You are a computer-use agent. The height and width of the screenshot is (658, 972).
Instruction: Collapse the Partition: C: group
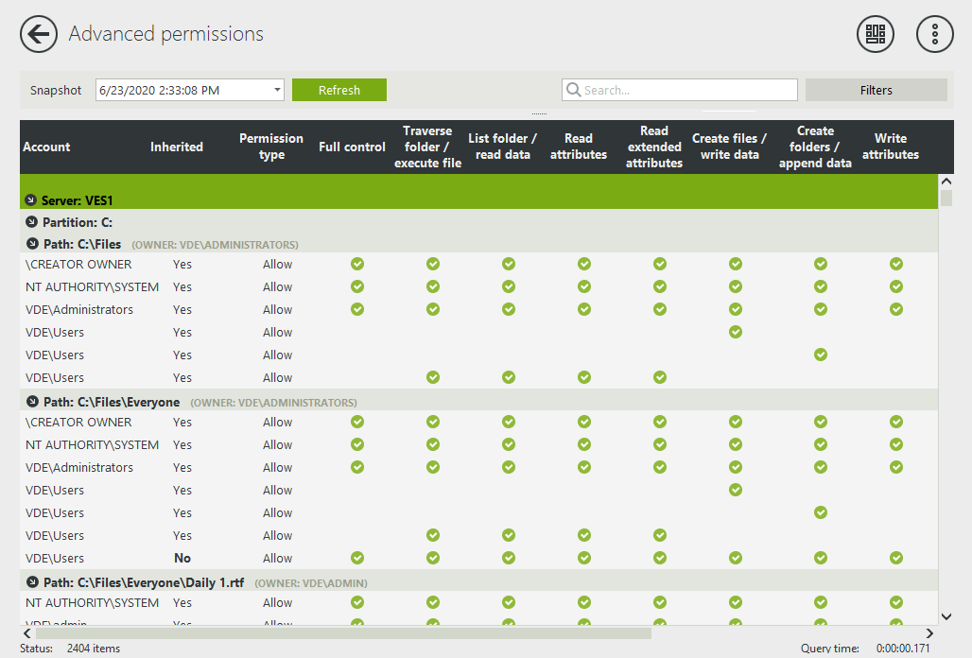(30, 222)
